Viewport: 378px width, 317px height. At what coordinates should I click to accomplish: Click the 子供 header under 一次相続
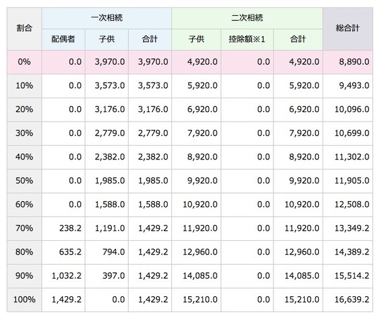pyautogui.click(x=106, y=40)
